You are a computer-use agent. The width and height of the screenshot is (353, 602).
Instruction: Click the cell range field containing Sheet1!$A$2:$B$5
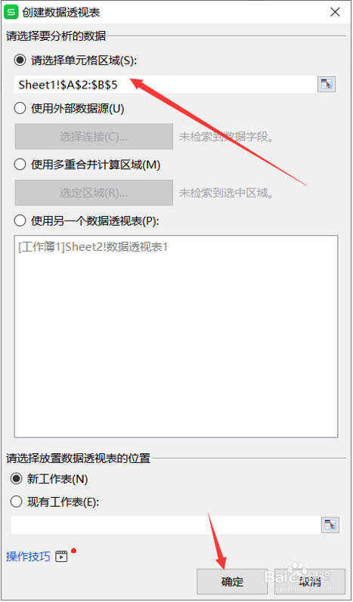(166, 85)
